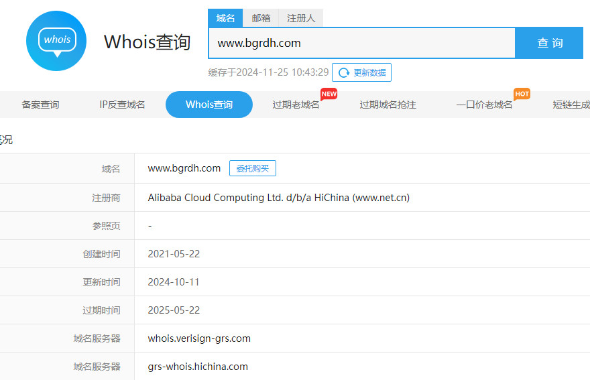This screenshot has height=380, width=590.
Task: Open the 短链生成 navigation item
Action: pos(571,105)
